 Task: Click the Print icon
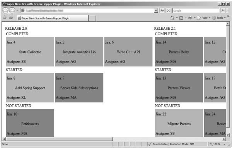pyautogui.click(x=190, y=18)
